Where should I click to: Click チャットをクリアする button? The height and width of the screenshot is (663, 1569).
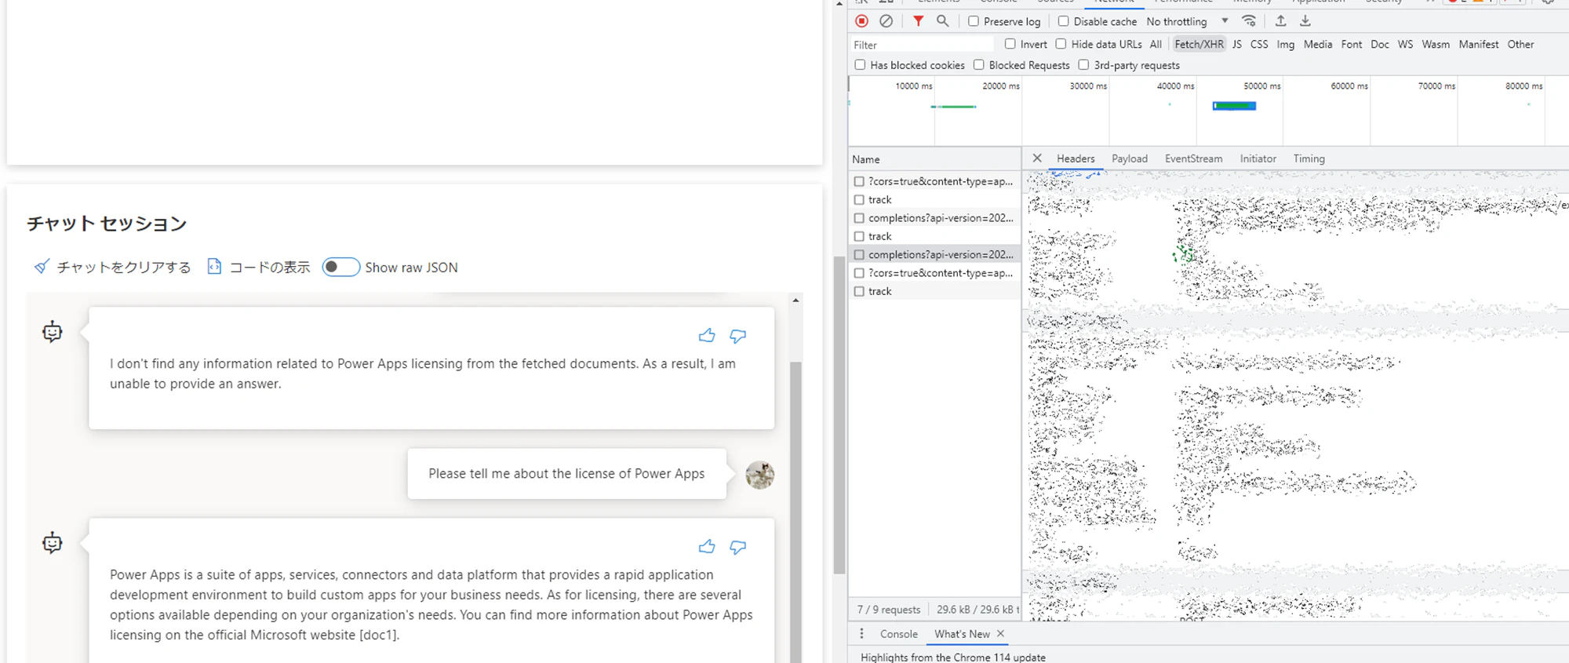tap(112, 268)
